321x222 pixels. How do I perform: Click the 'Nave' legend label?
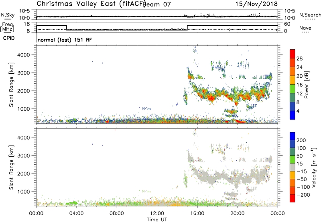[305, 28]
